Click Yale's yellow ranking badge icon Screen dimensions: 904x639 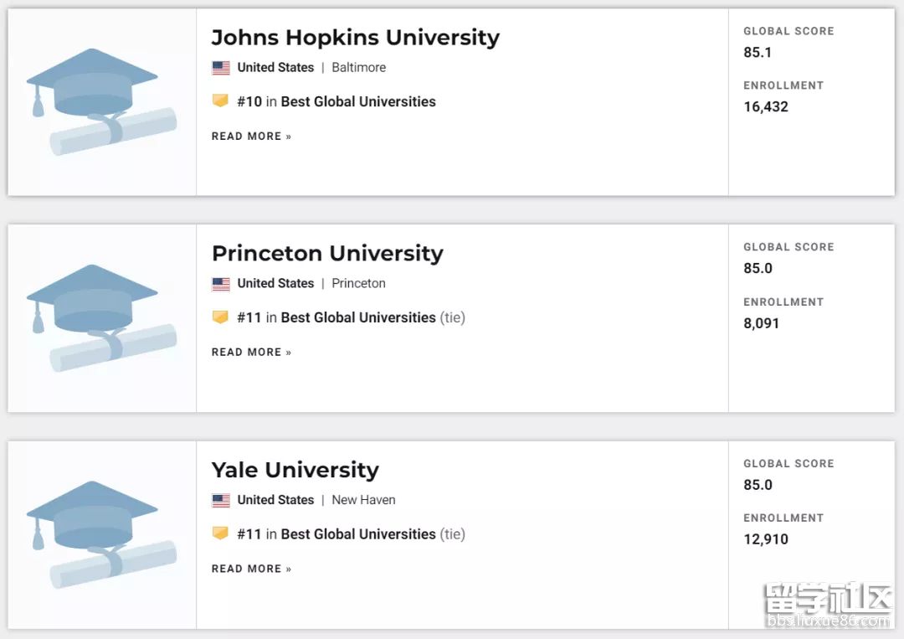point(220,533)
